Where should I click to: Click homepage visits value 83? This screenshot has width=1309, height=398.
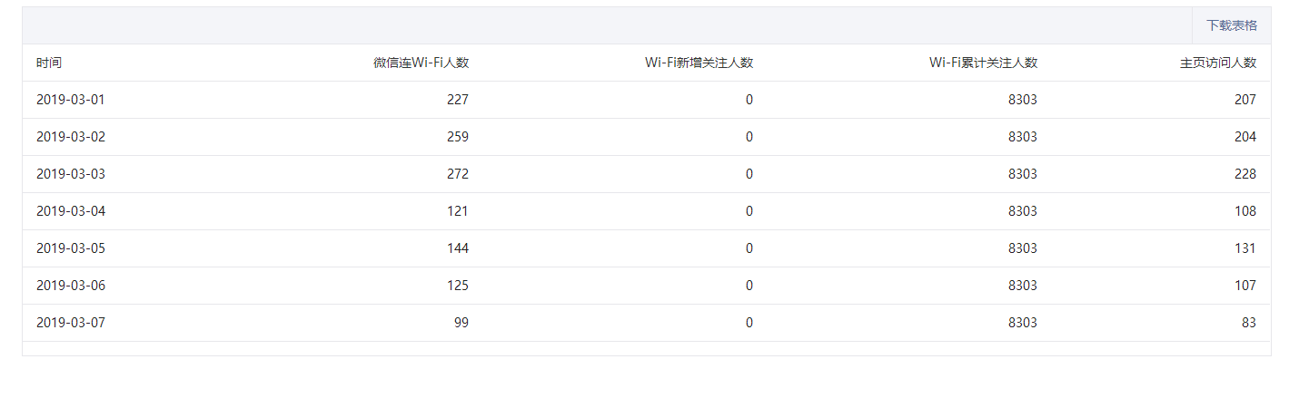pyautogui.click(x=1249, y=323)
